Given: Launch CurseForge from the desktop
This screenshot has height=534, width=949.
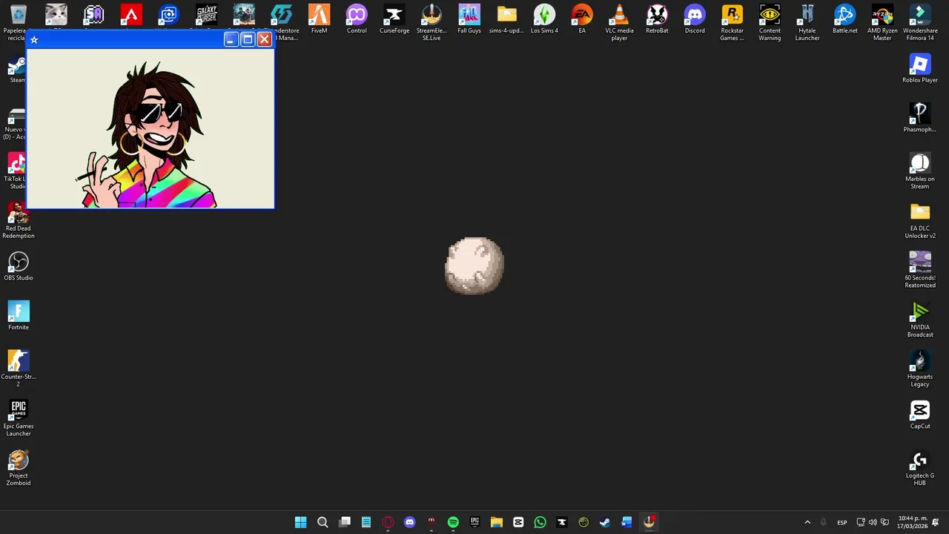Looking at the screenshot, I should tap(394, 20).
